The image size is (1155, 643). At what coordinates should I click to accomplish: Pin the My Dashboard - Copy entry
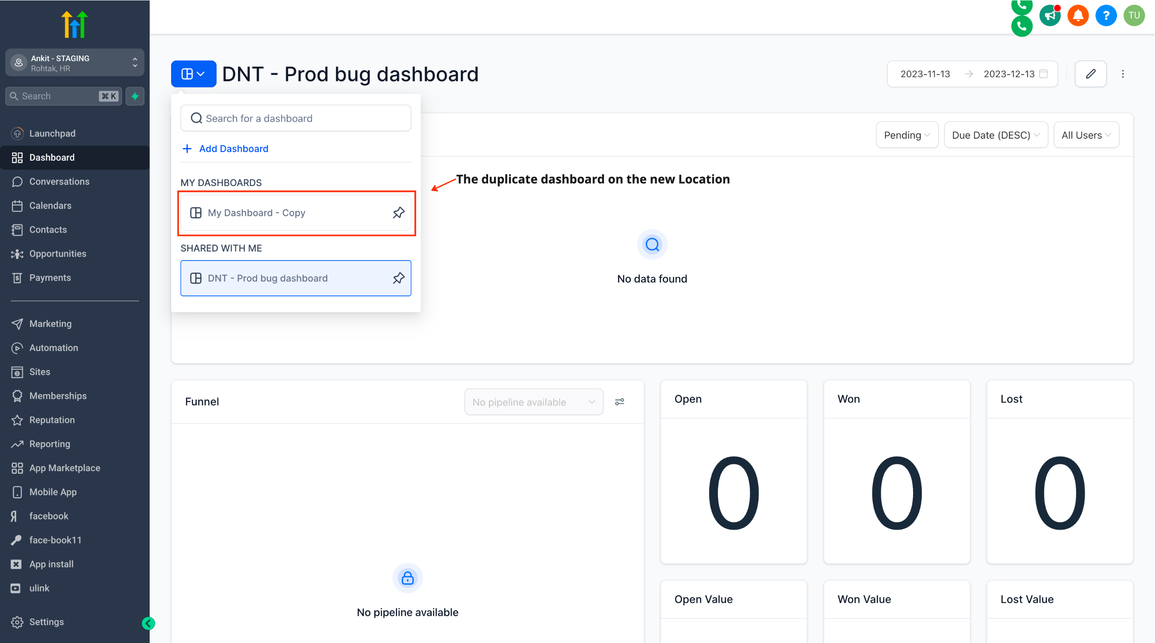pos(398,213)
